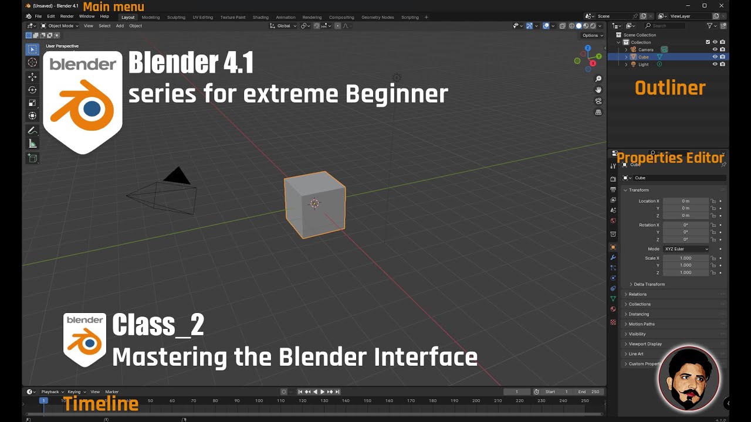Uncheck the Collection exclude checkbox

tap(708, 42)
